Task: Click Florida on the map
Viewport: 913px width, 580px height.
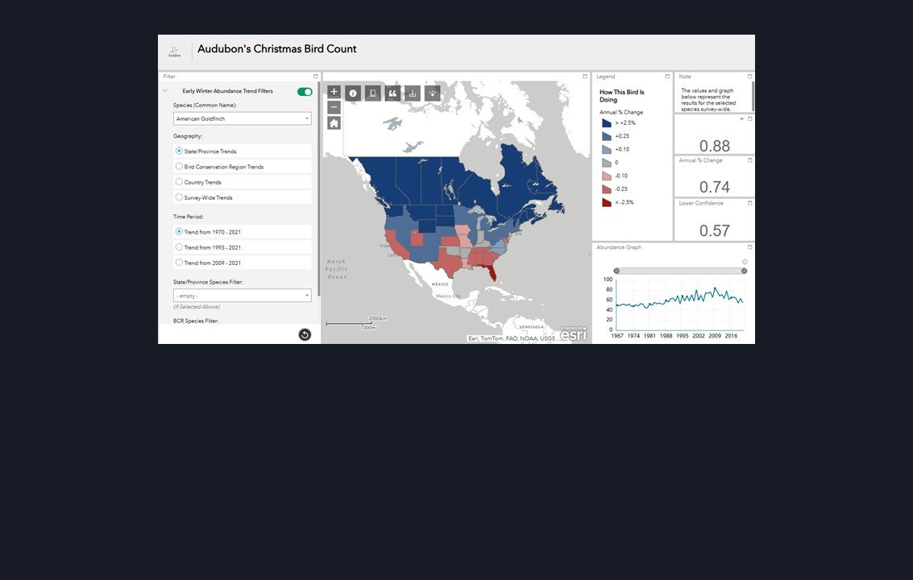Action: (x=492, y=273)
